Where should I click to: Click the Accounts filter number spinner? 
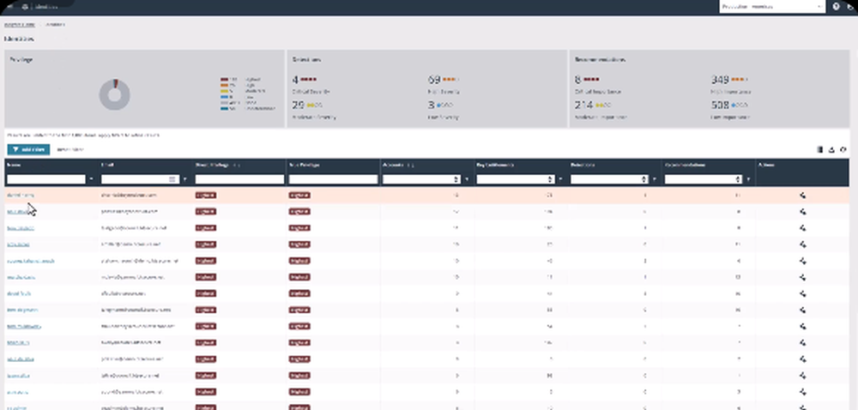457,179
